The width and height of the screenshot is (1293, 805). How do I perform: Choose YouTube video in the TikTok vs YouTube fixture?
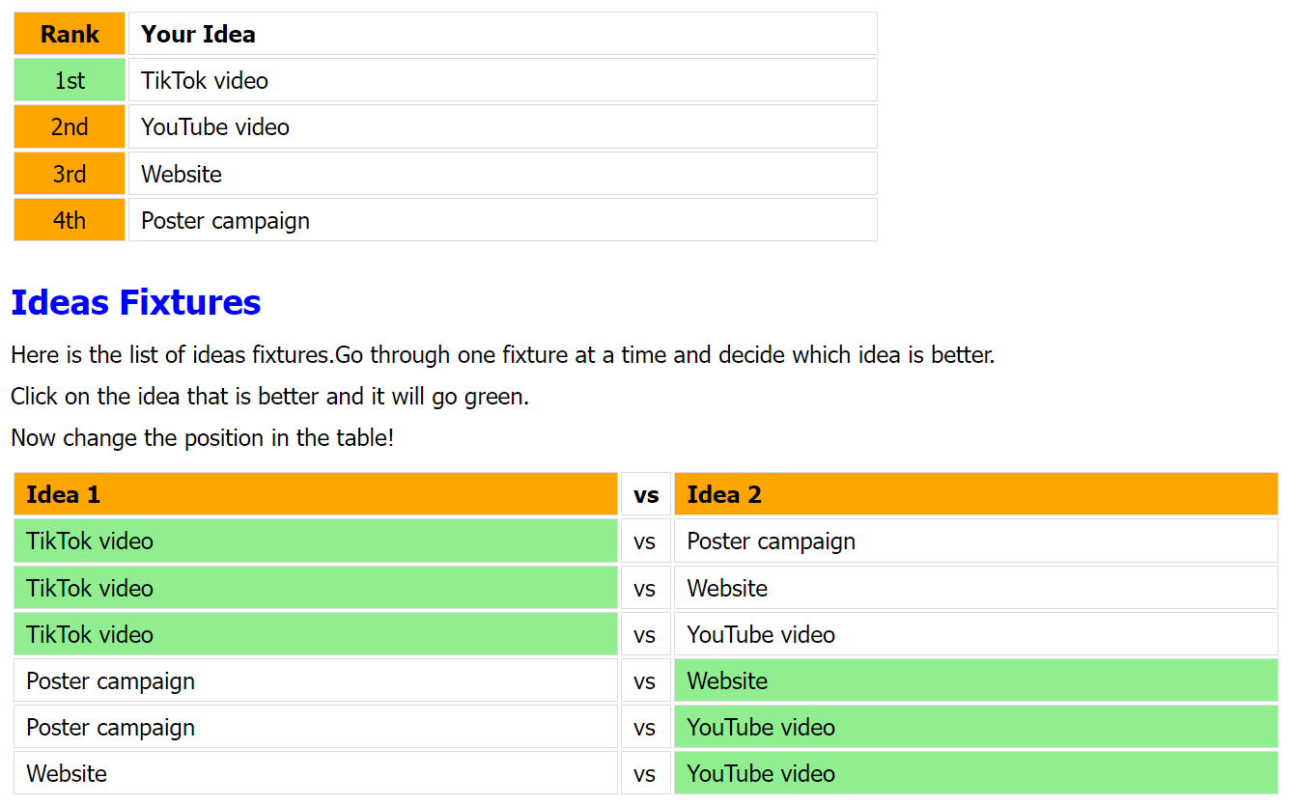pyautogui.click(x=975, y=634)
